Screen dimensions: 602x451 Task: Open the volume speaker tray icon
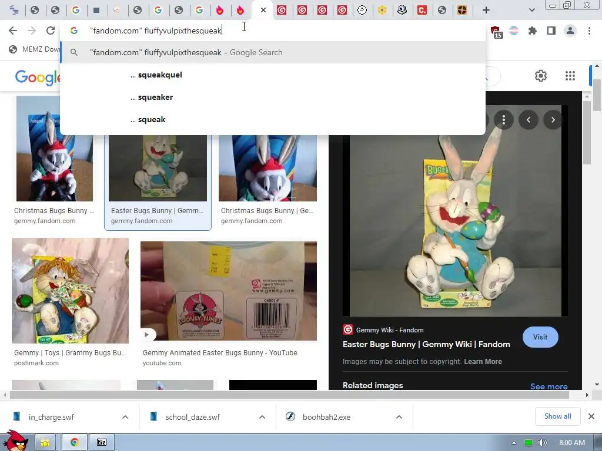(x=542, y=443)
